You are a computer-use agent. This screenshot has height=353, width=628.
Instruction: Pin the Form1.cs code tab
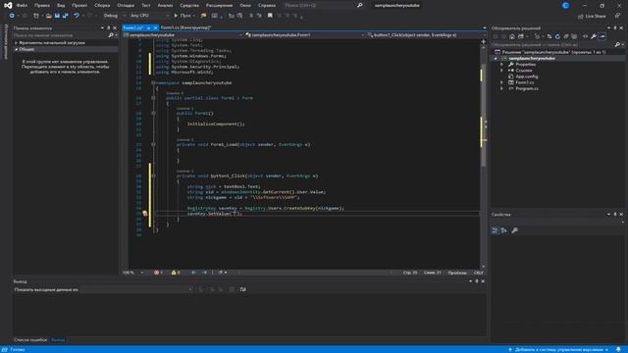[x=148, y=27]
